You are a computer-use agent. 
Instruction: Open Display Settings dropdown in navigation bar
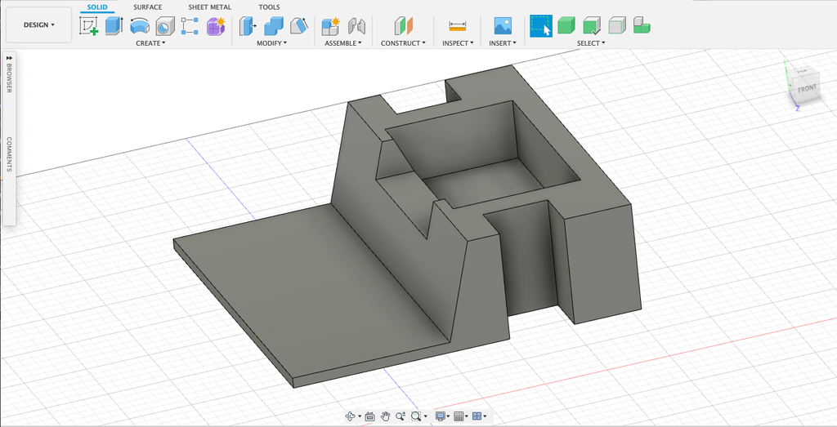(x=442, y=416)
